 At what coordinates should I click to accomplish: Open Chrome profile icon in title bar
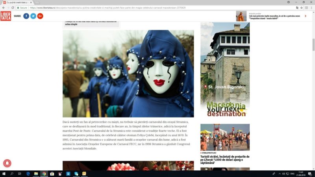(289, 2)
